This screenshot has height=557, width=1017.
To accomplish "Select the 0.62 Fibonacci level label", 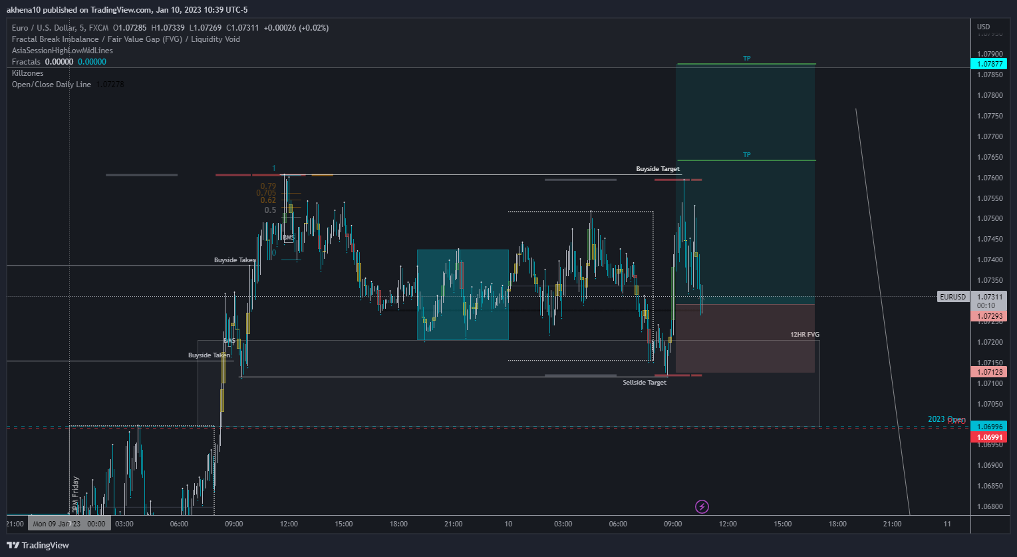I will tap(268, 200).
